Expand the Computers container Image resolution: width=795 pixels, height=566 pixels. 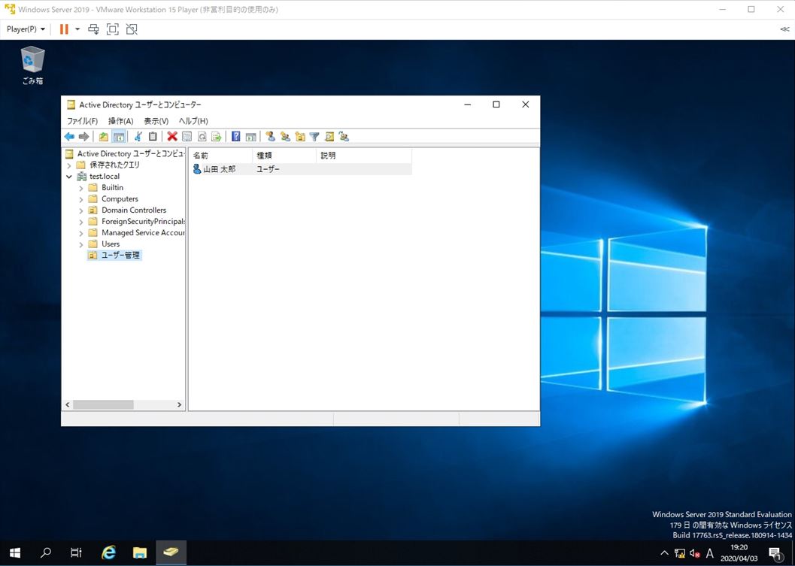point(81,199)
